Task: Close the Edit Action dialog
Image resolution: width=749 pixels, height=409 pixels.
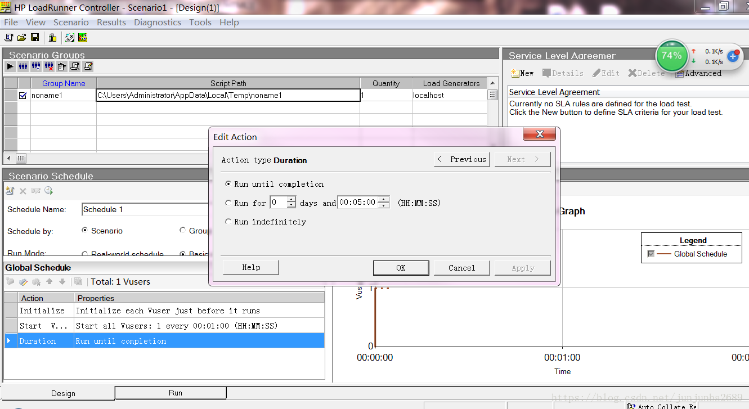Action: pos(539,134)
